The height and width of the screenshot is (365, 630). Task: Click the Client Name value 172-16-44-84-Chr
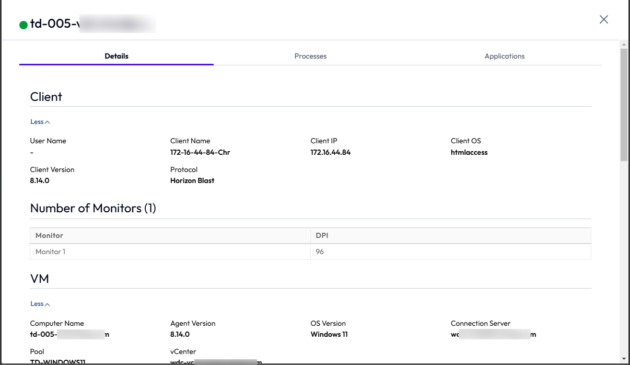click(200, 153)
